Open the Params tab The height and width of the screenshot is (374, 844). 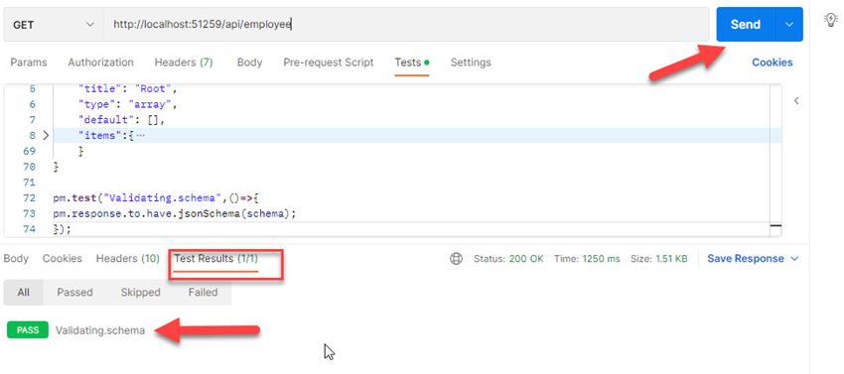point(29,62)
